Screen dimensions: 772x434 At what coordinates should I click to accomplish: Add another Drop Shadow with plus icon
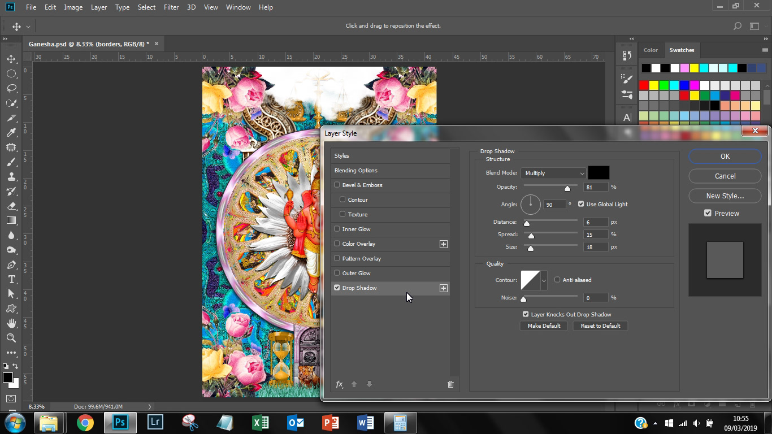pos(444,288)
